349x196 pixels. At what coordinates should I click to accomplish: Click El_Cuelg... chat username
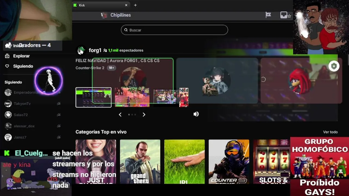click(31, 153)
